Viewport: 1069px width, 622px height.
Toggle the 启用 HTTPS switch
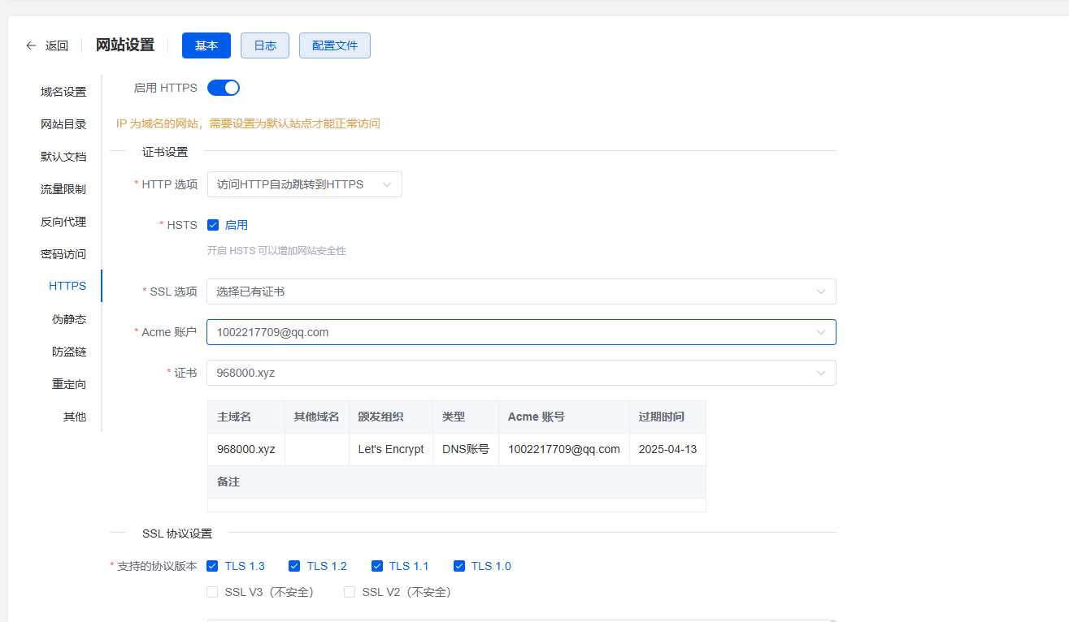pos(224,88)
